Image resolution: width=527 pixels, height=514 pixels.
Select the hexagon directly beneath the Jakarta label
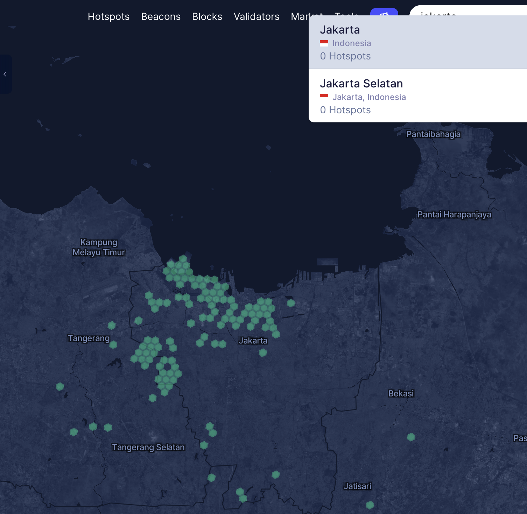point(263,353)
